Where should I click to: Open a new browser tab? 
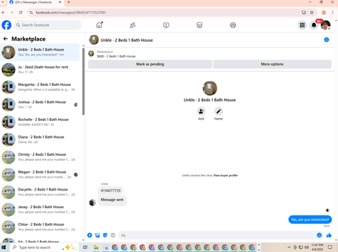[69, 2]
